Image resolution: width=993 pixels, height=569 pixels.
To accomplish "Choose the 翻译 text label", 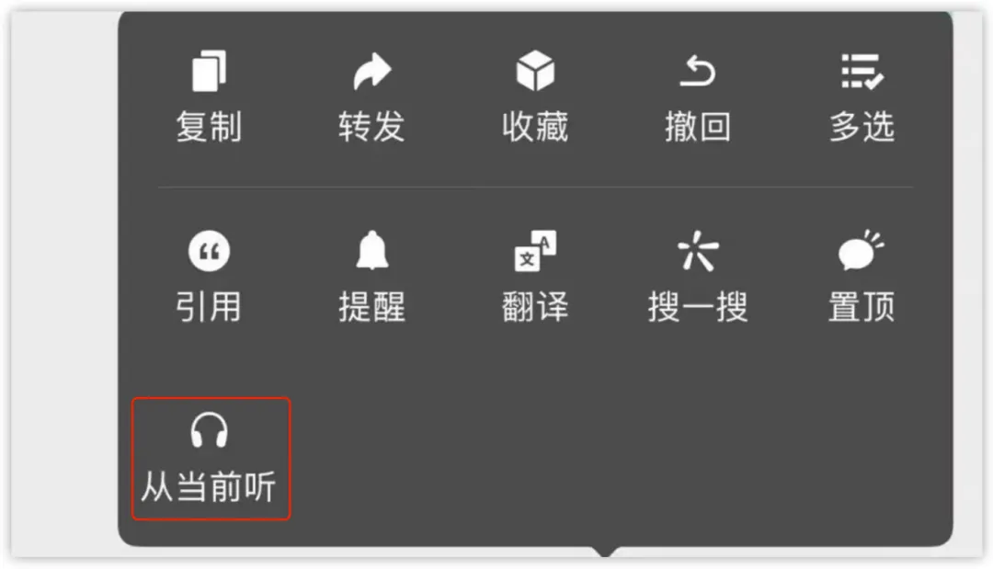I will (535, 307).
